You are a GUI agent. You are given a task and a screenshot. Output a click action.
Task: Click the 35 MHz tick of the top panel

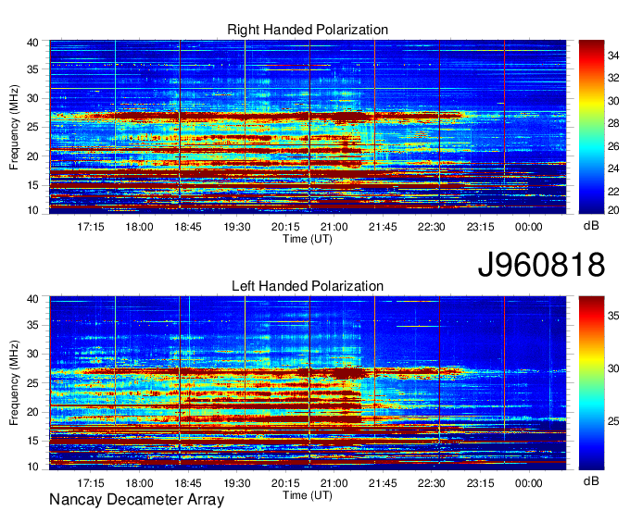point(32,69)
